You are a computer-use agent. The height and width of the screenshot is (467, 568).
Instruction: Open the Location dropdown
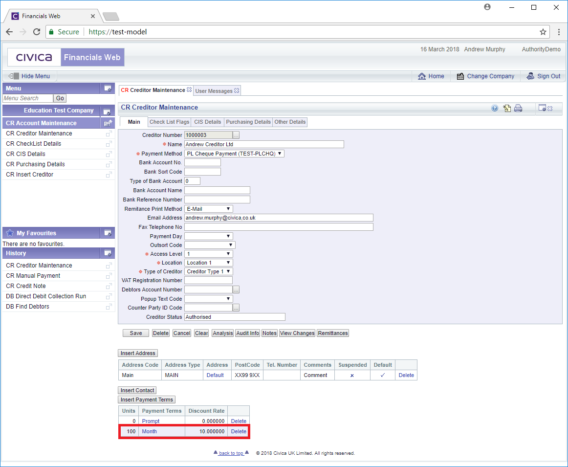[209, 263]
